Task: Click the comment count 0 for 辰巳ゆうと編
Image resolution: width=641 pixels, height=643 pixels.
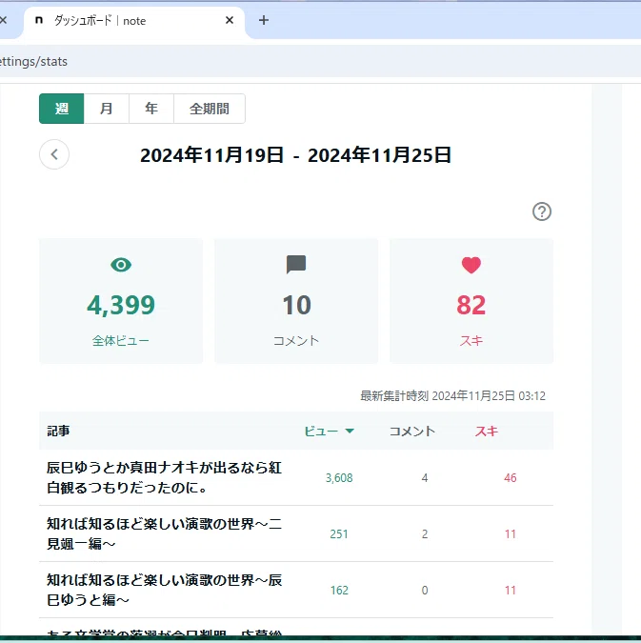Action: click(x=425, y=591)
